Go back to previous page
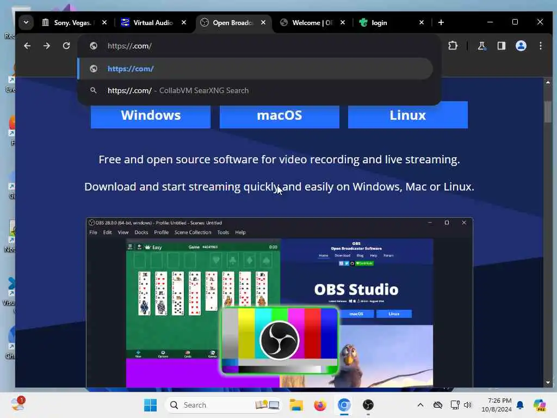 click(x=27, y=46)
